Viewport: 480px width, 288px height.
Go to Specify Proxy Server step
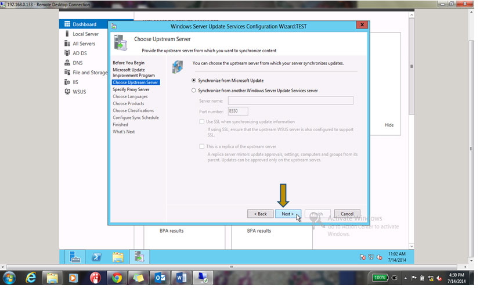(131, 89)
